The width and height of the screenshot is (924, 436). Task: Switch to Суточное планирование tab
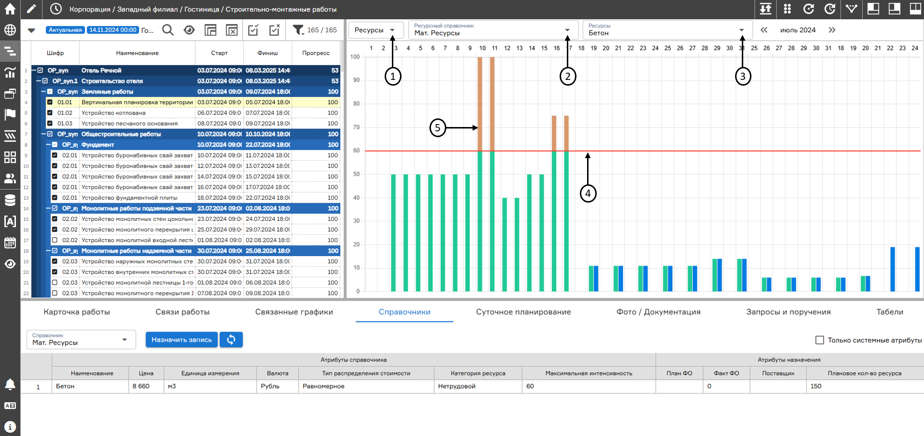tap(523, 312)
